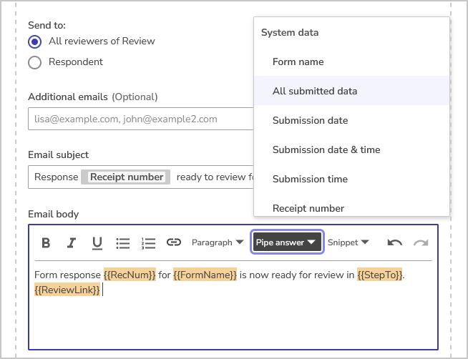Undo the last edit

[x=394, y=242]
